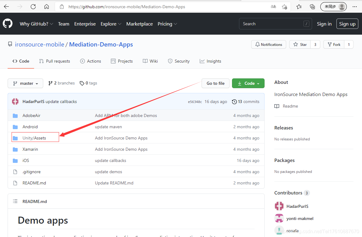Switch to the Projects tab
Screen dimensions: 362x237
pos(122,61)
